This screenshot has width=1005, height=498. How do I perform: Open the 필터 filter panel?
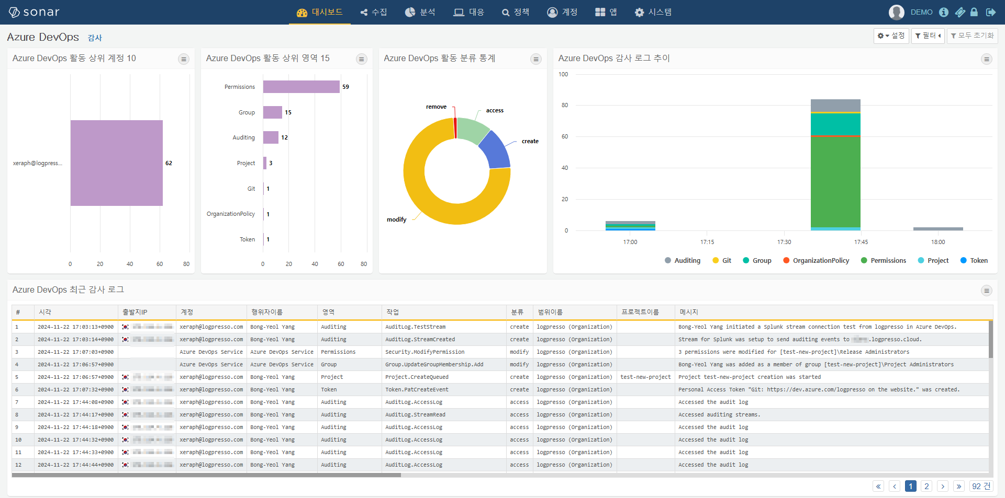coord(928,36)
